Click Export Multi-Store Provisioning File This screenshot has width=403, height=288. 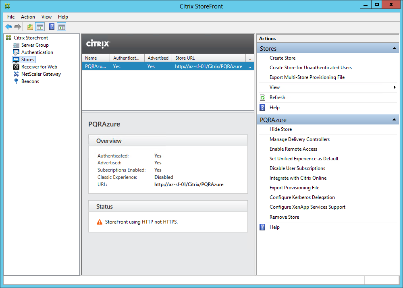click(307, 77)
